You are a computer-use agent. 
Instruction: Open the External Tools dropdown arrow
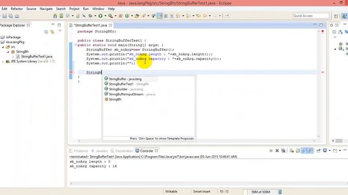tap(115, 16)
